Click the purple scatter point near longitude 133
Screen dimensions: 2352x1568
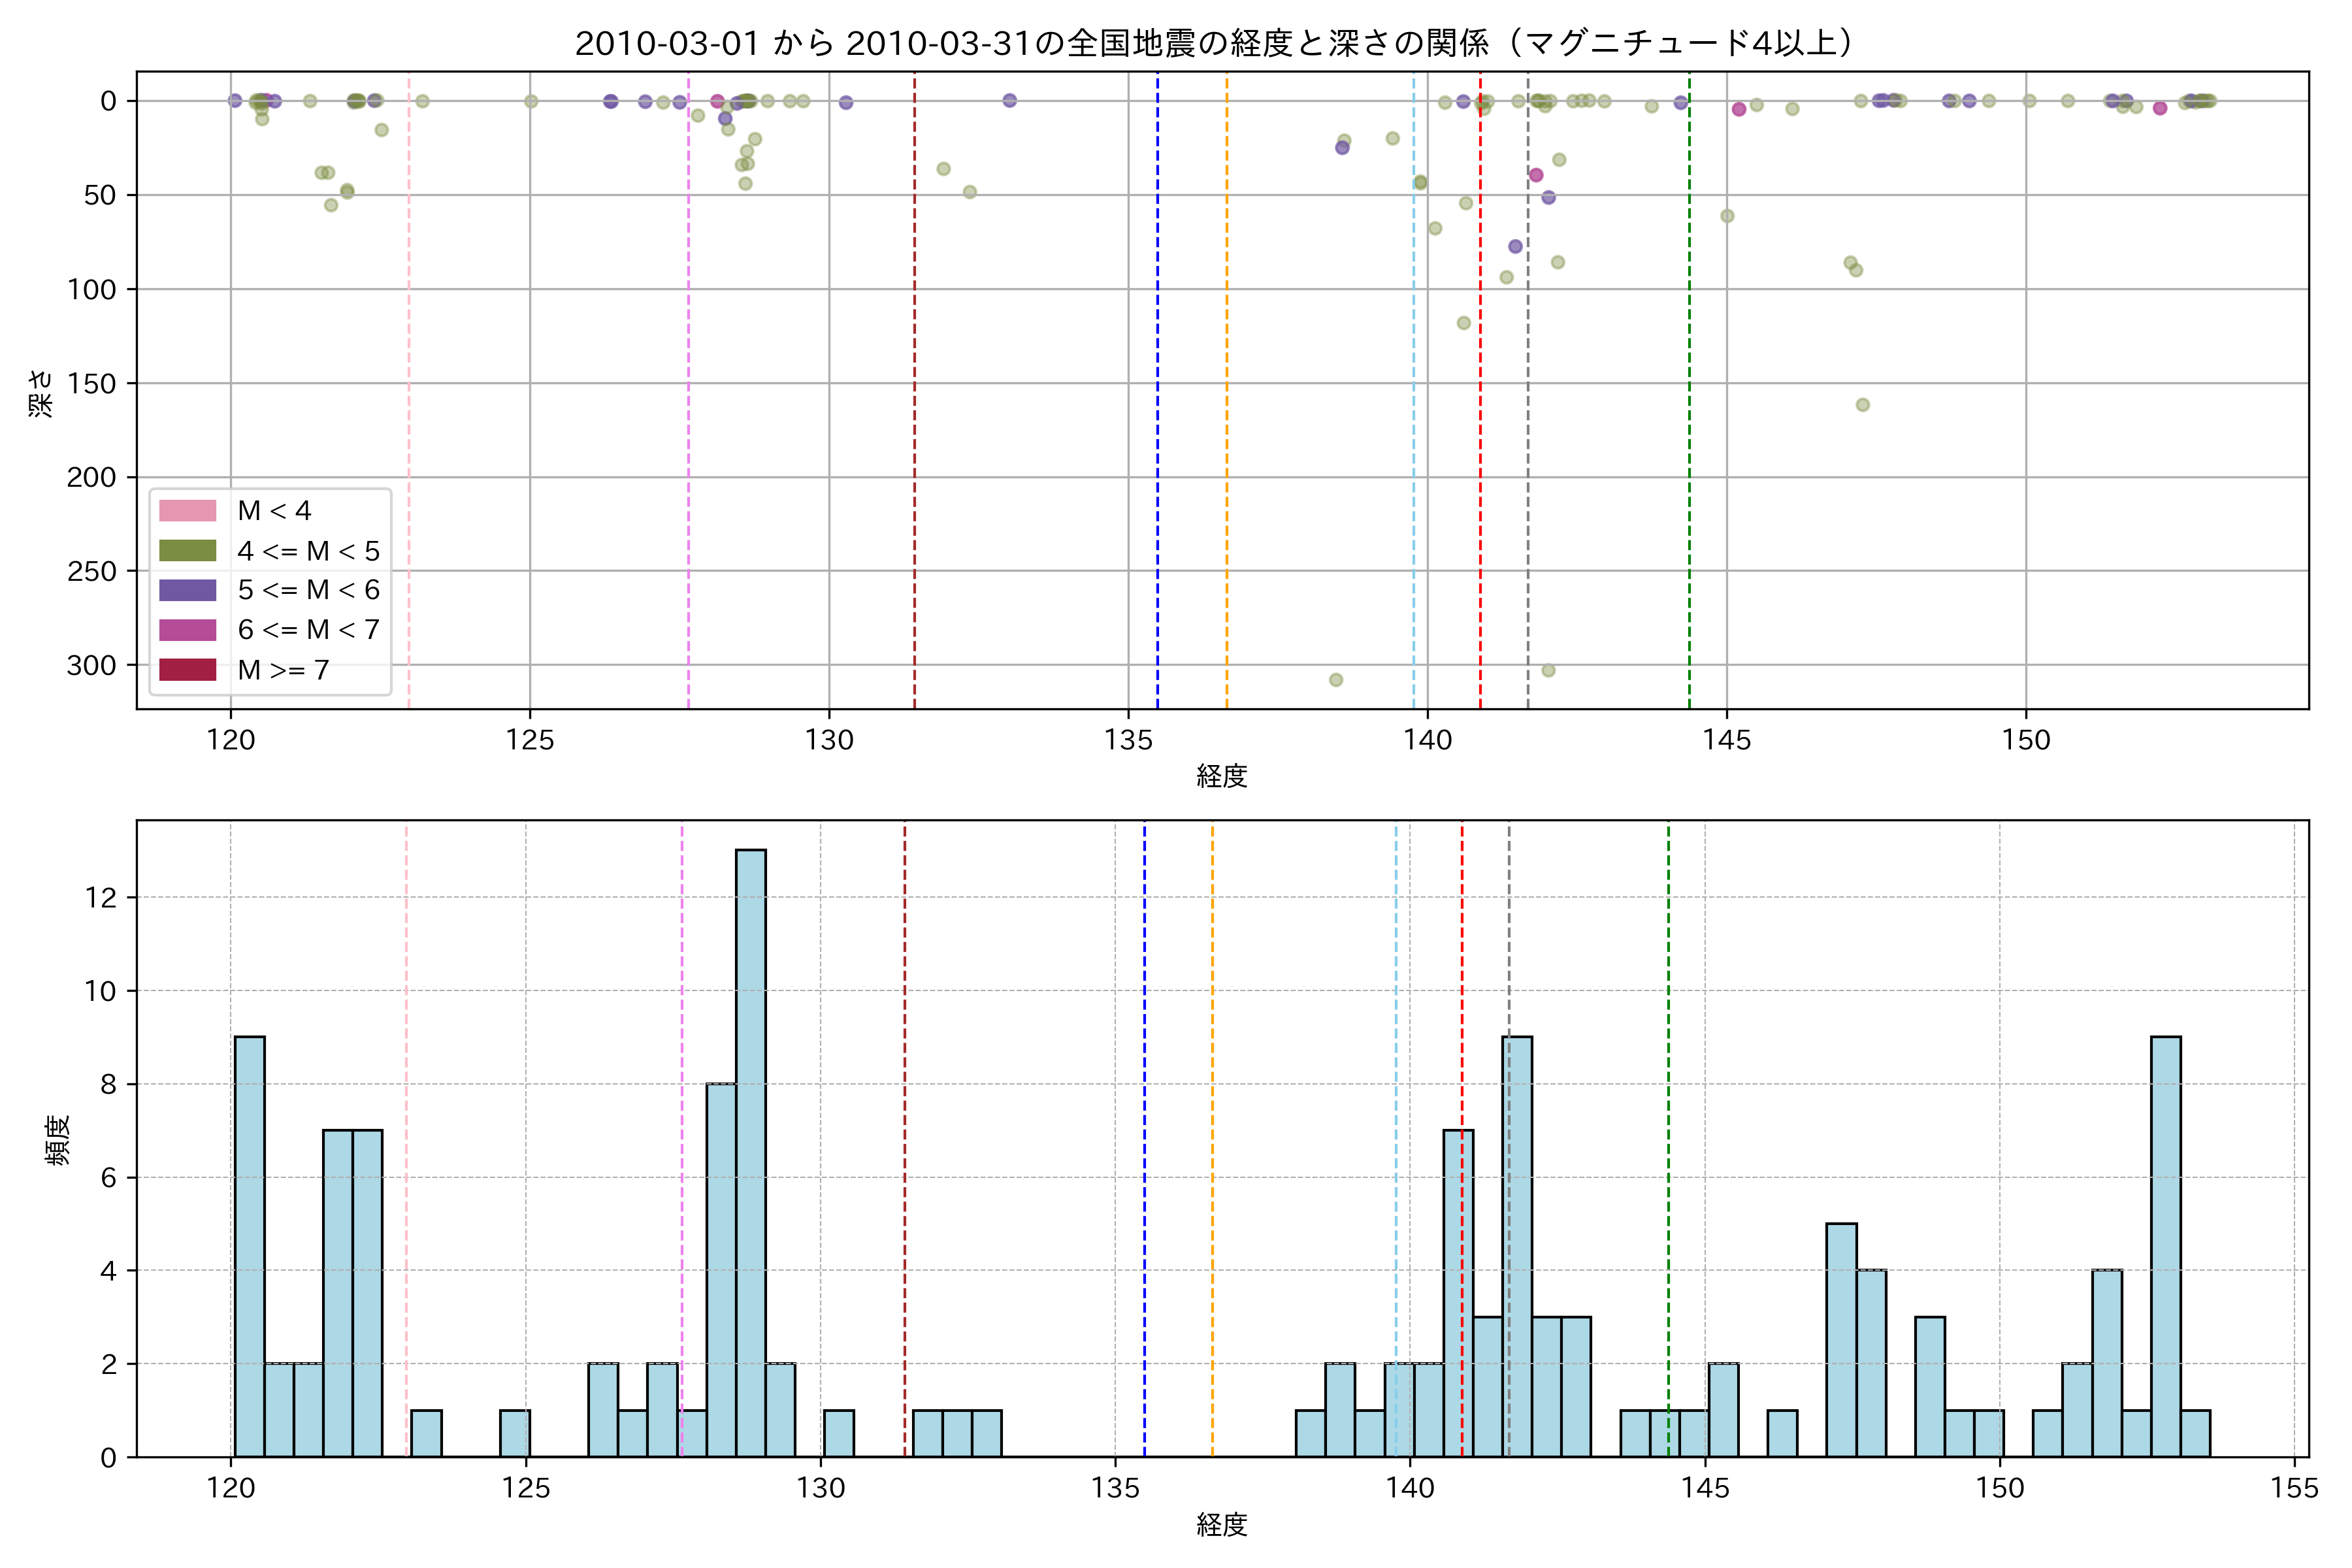pos(1009,100)
